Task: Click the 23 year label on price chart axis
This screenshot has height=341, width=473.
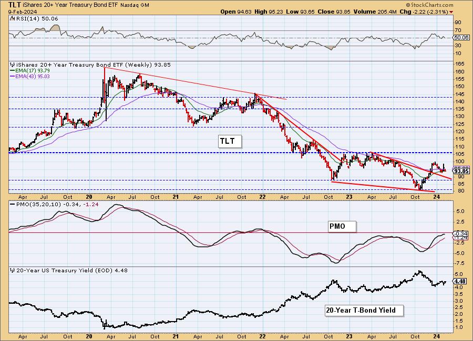Action: pos(349,197)
